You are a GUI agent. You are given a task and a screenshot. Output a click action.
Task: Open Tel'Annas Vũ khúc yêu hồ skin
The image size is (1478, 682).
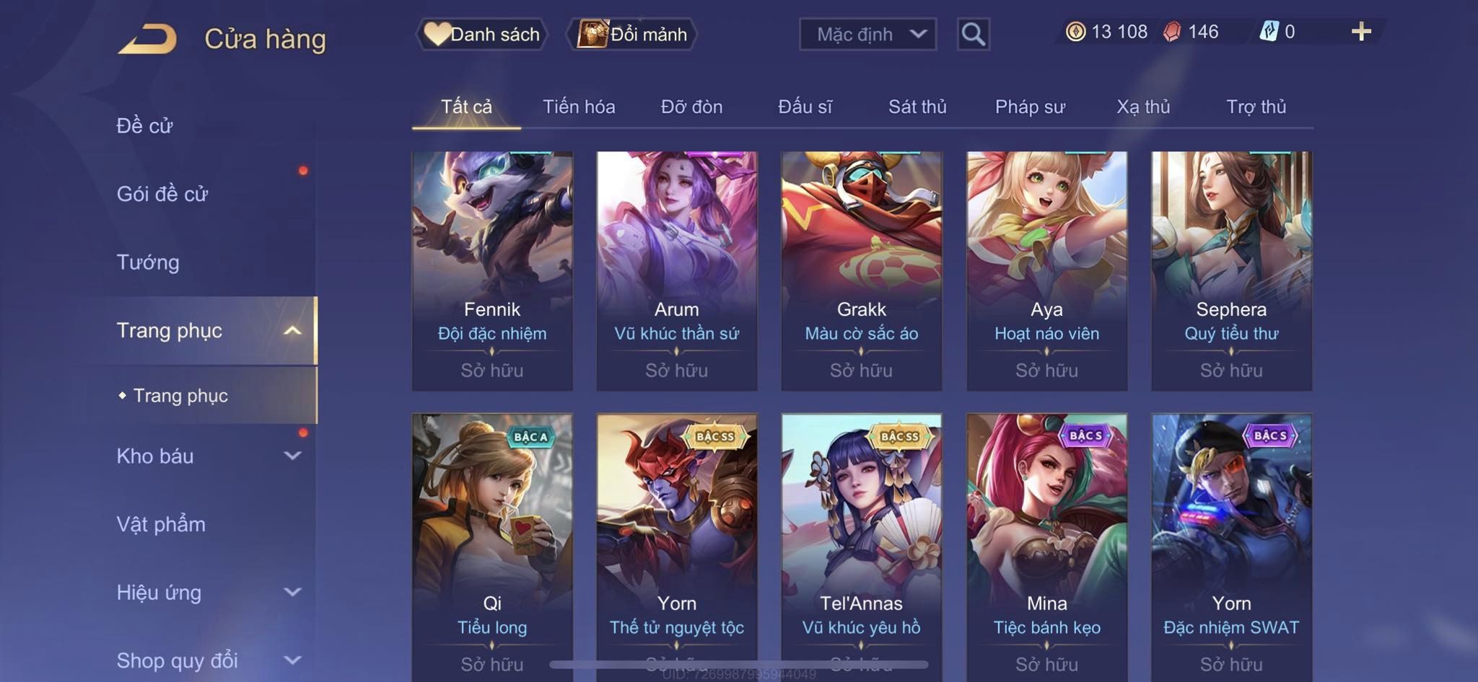862,545
